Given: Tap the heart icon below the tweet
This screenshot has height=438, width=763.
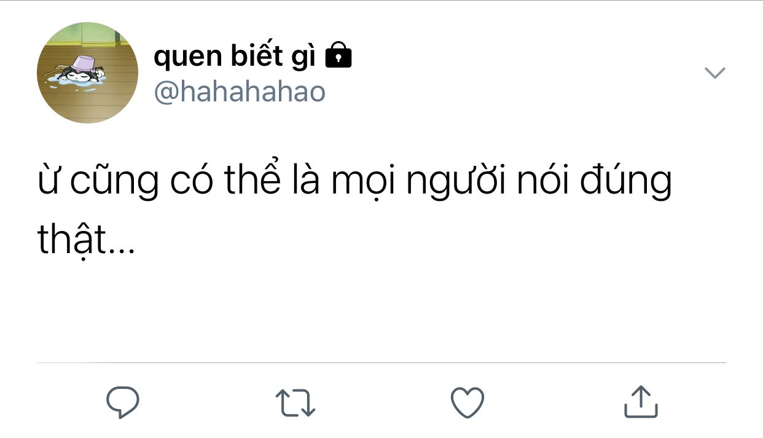Looking at the screenshot, I should [x=468, y=403].
